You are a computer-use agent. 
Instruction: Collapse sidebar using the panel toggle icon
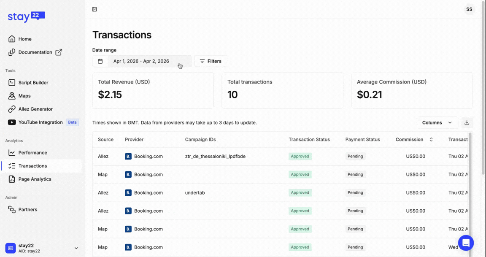pos(94,9)
